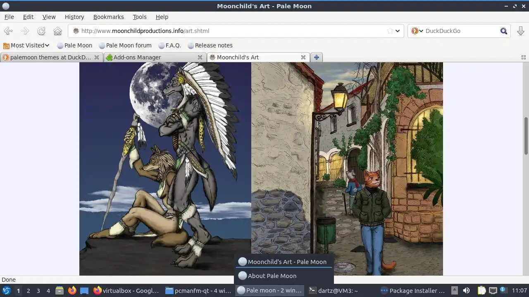This screenshot has width=529, height=297.
Task: Open the removable media eject tray icon
Action: click(454, 290)
